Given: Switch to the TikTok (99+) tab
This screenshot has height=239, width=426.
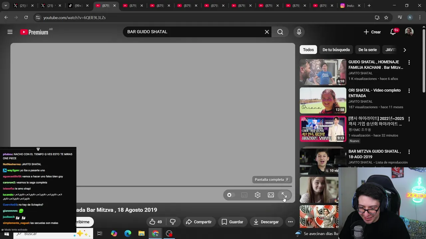Looking at the screenshot, I should [79, 6].
